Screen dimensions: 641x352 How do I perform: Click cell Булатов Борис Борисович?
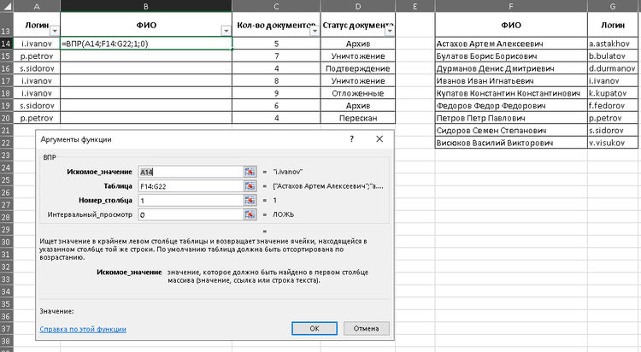(511, 56)
